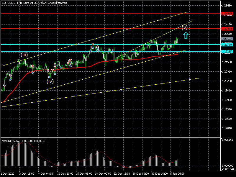This screenshot has width=236, height=177.
Task: Click the 5 Jan 04:00 date label
Action: pos(178,174)
